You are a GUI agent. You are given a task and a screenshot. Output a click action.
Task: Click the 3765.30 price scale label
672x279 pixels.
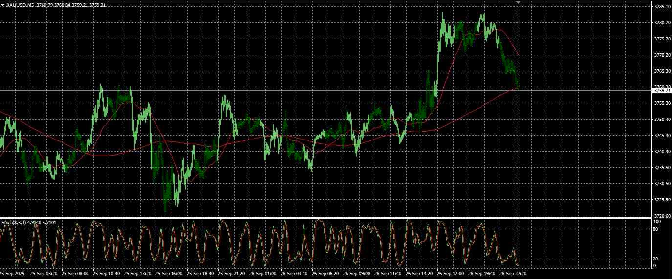coord(662,71)
